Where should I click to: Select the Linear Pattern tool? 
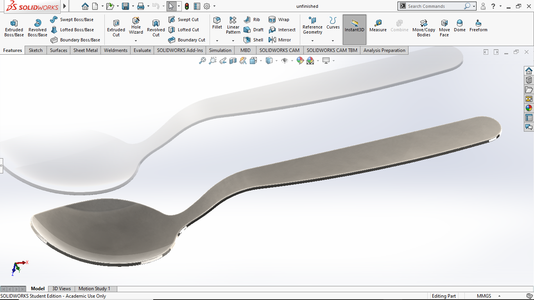coord(233,25)
